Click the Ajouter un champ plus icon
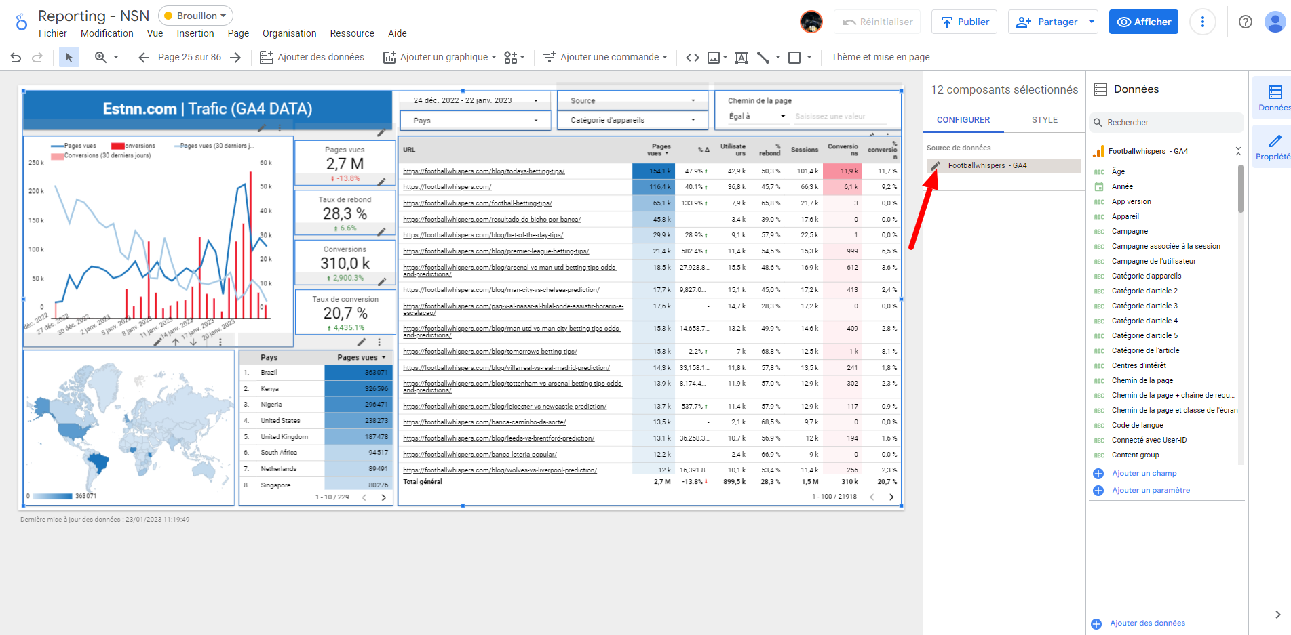Viewport: 1291px width, 635px height. click(x=1098, y=474)
